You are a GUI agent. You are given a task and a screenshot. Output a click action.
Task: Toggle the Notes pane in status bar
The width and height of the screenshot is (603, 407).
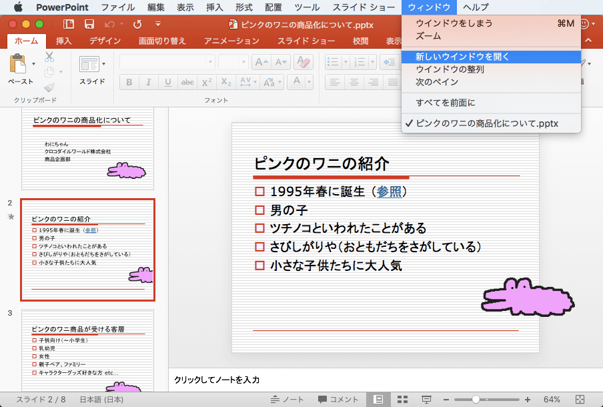(287, 399)
